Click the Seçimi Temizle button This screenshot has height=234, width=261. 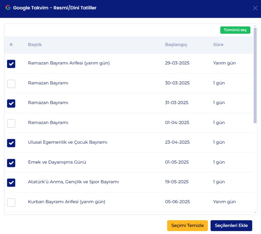[187, 226]
